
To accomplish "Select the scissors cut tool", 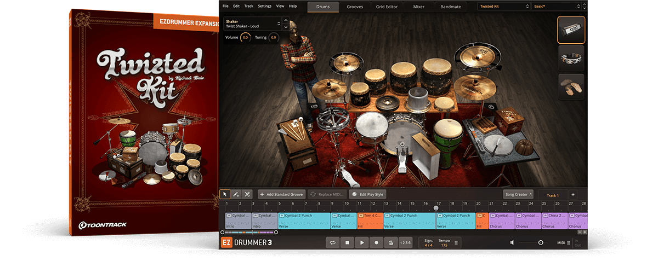I will point(247,194).
